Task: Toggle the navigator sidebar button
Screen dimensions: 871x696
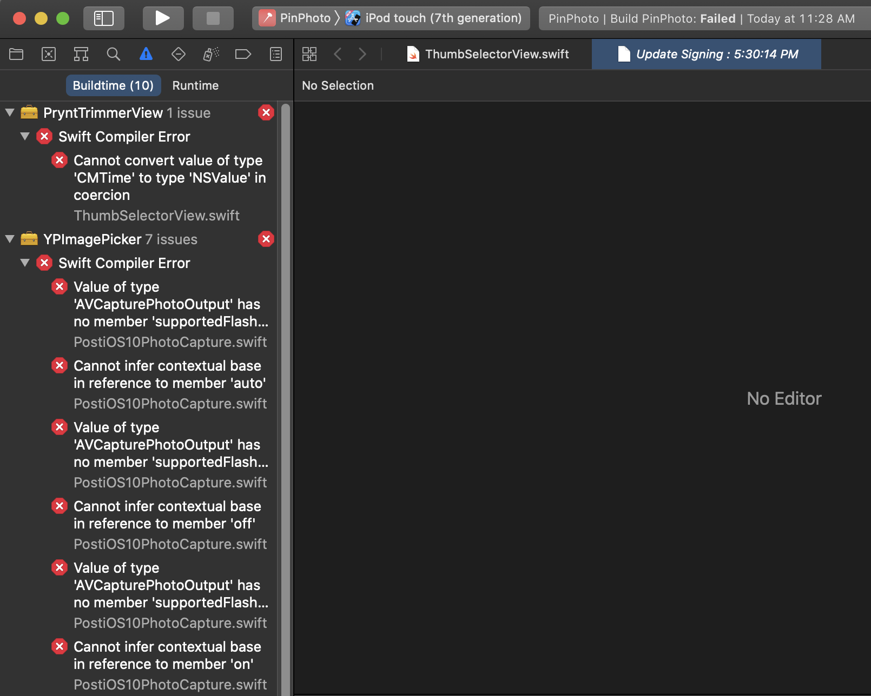Action: (x=104, y=18)
